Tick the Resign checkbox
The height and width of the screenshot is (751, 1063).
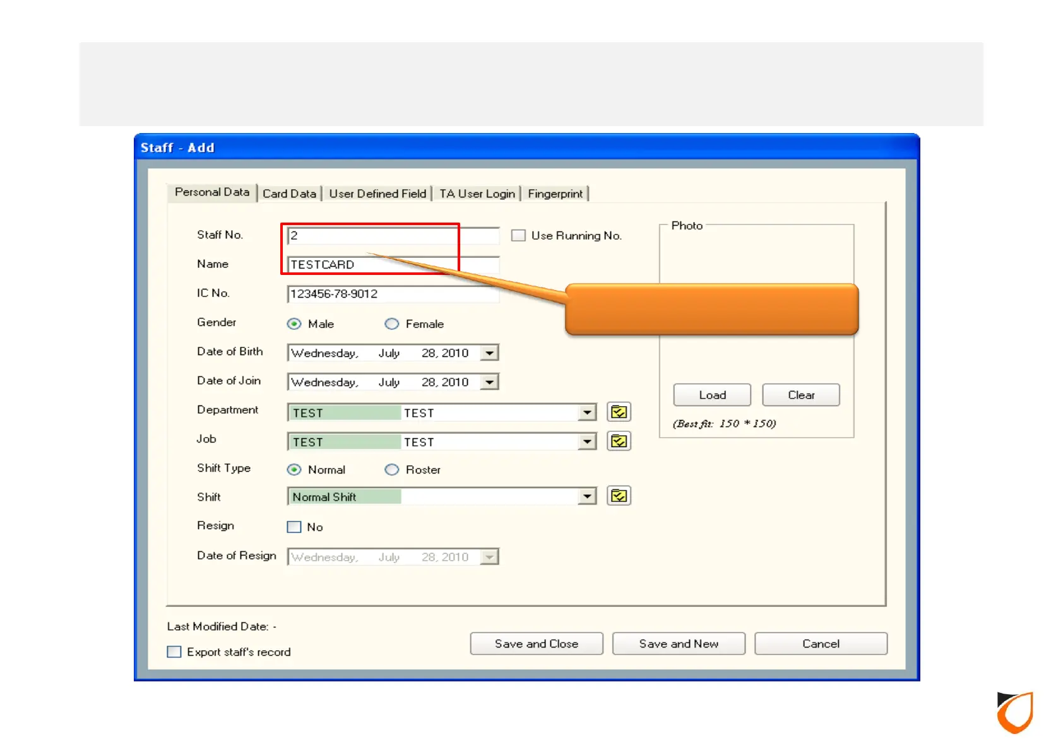pos(294,527)
